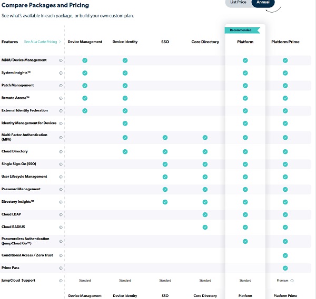Click info icon for Cloud Directory row
The image size is (316, 299).
[x=61, y=151]
